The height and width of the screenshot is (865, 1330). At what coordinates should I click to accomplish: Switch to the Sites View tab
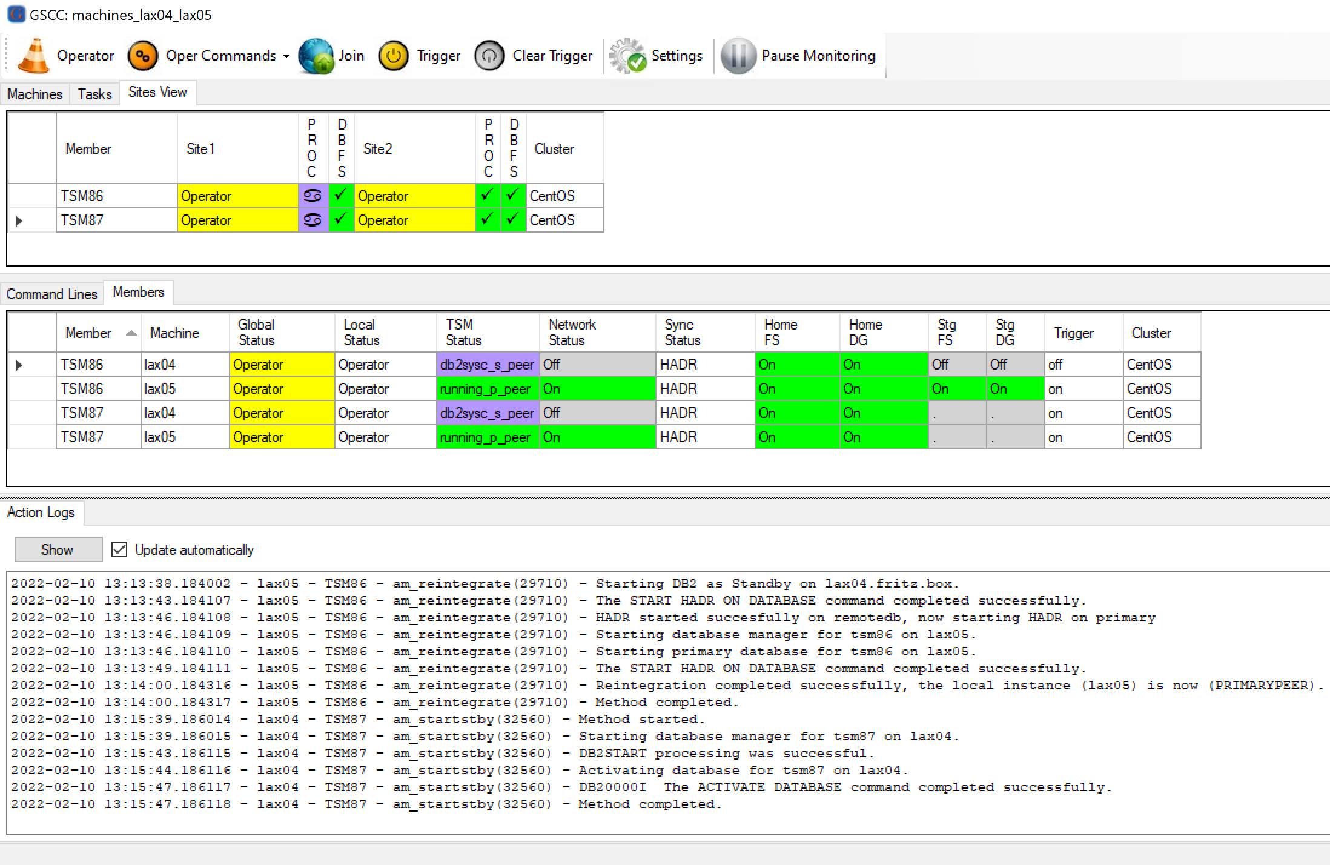click(x=157, y=93)
